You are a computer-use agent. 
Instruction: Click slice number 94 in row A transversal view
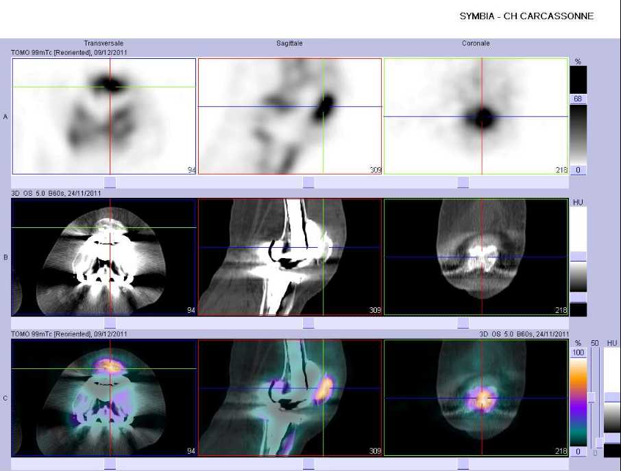[191, 170]
